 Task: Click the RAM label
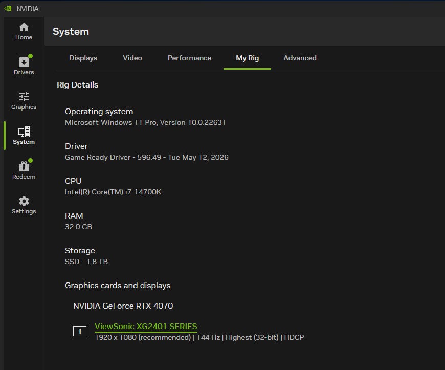point(74,216)
